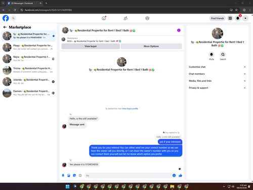
Task: Mute the conversation with the bell icon
Action: (x=212, y=54)
